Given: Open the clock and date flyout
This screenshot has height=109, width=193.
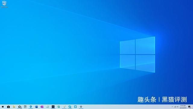Looking at the screenshot, I should (x=183, y=107).
